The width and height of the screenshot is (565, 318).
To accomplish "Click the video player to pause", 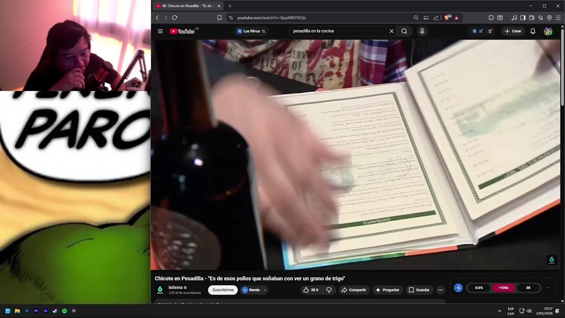I will (x=357, y=155).
